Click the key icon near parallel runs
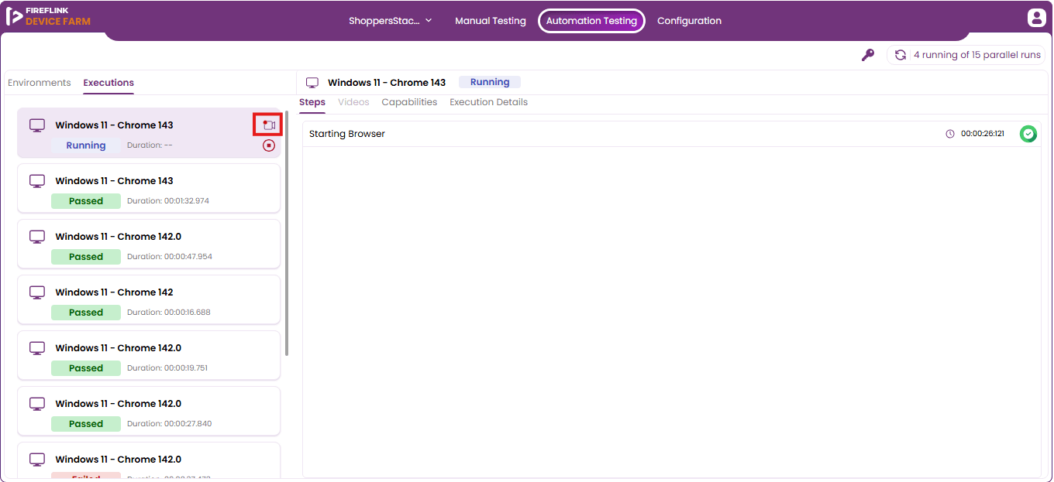1054x482 pixels. click(x=868, y=55)
